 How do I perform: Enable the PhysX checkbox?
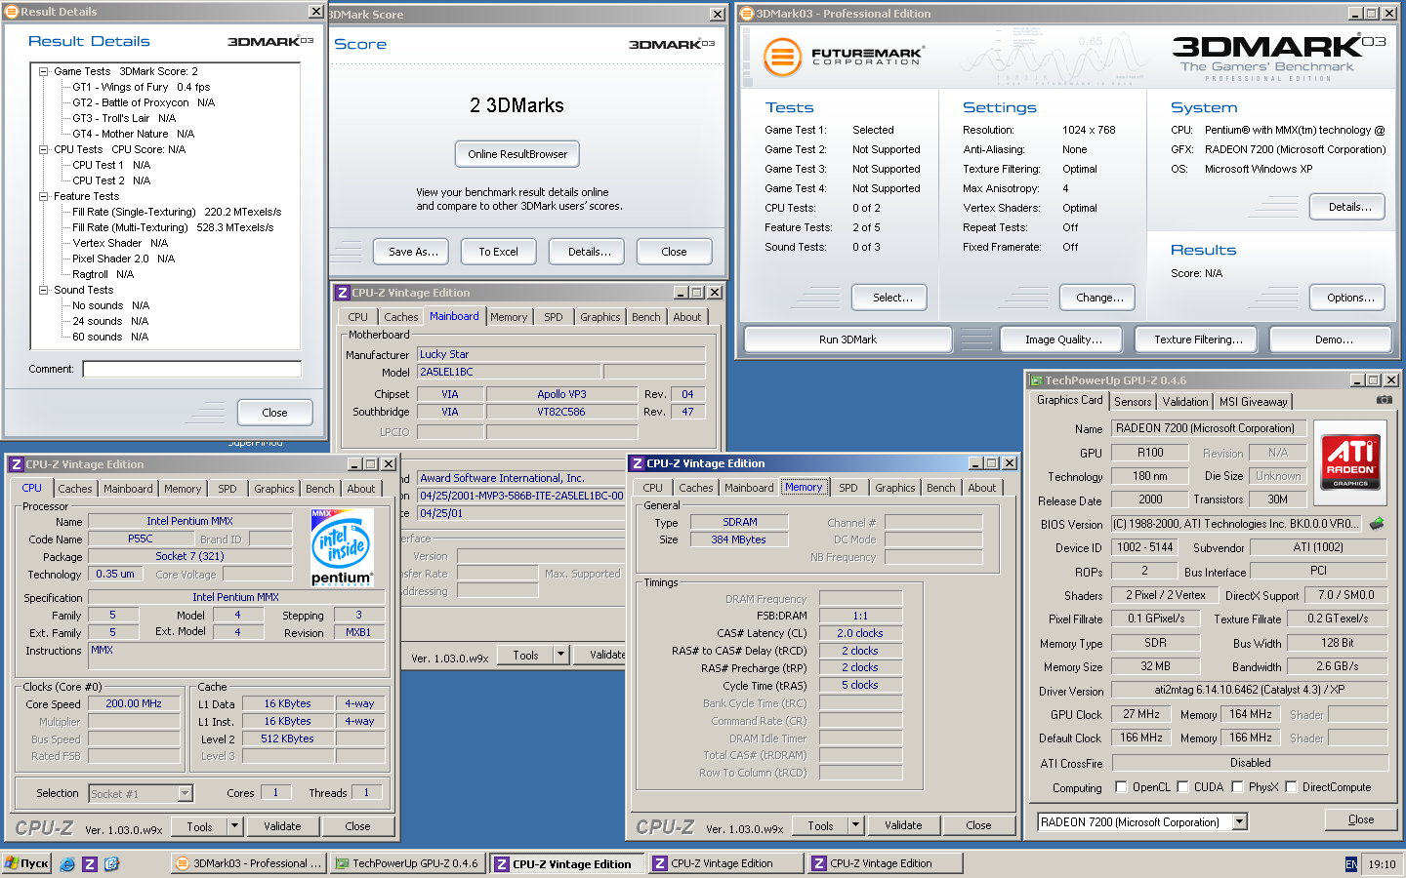[x=1237, y=786]
